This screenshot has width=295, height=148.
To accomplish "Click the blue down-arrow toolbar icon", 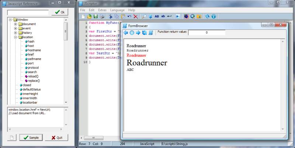I will click(x=150, y=17).
